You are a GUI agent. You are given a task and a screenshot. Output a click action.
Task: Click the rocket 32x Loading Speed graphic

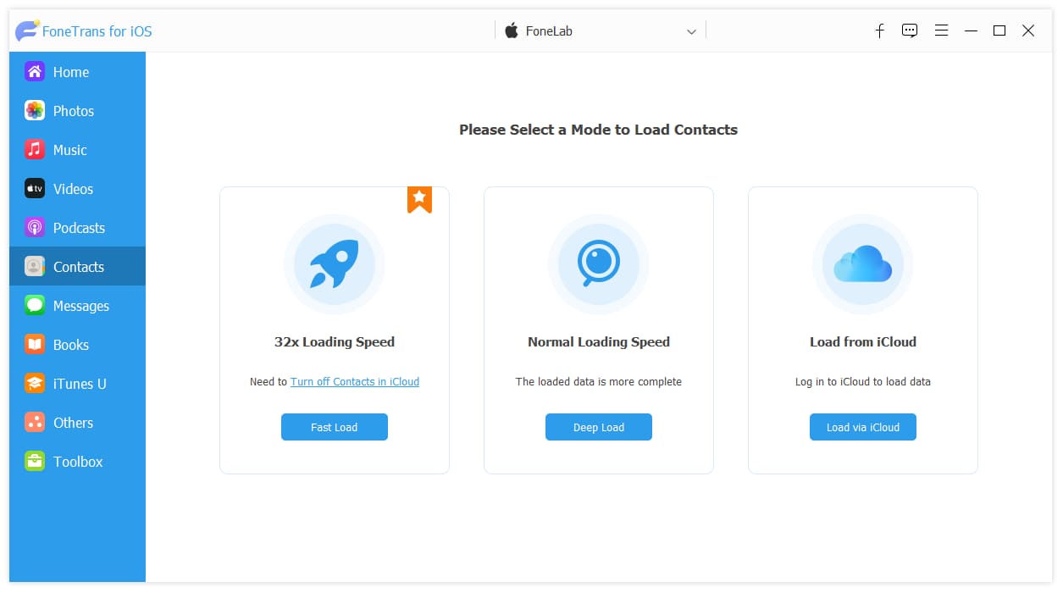click(x=335, y=264)
